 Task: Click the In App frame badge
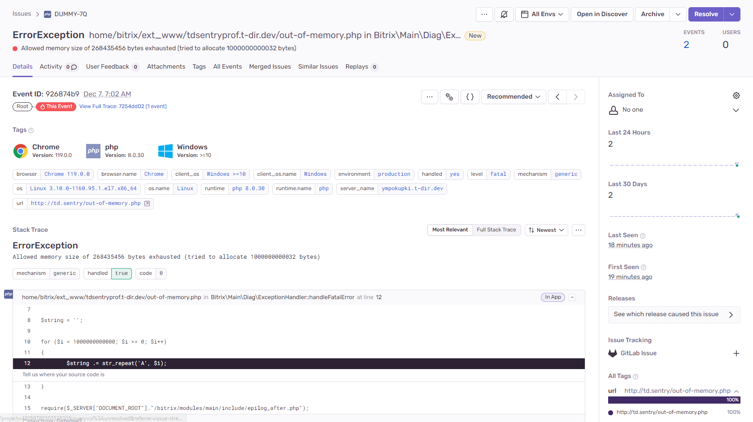coord(553,297)
